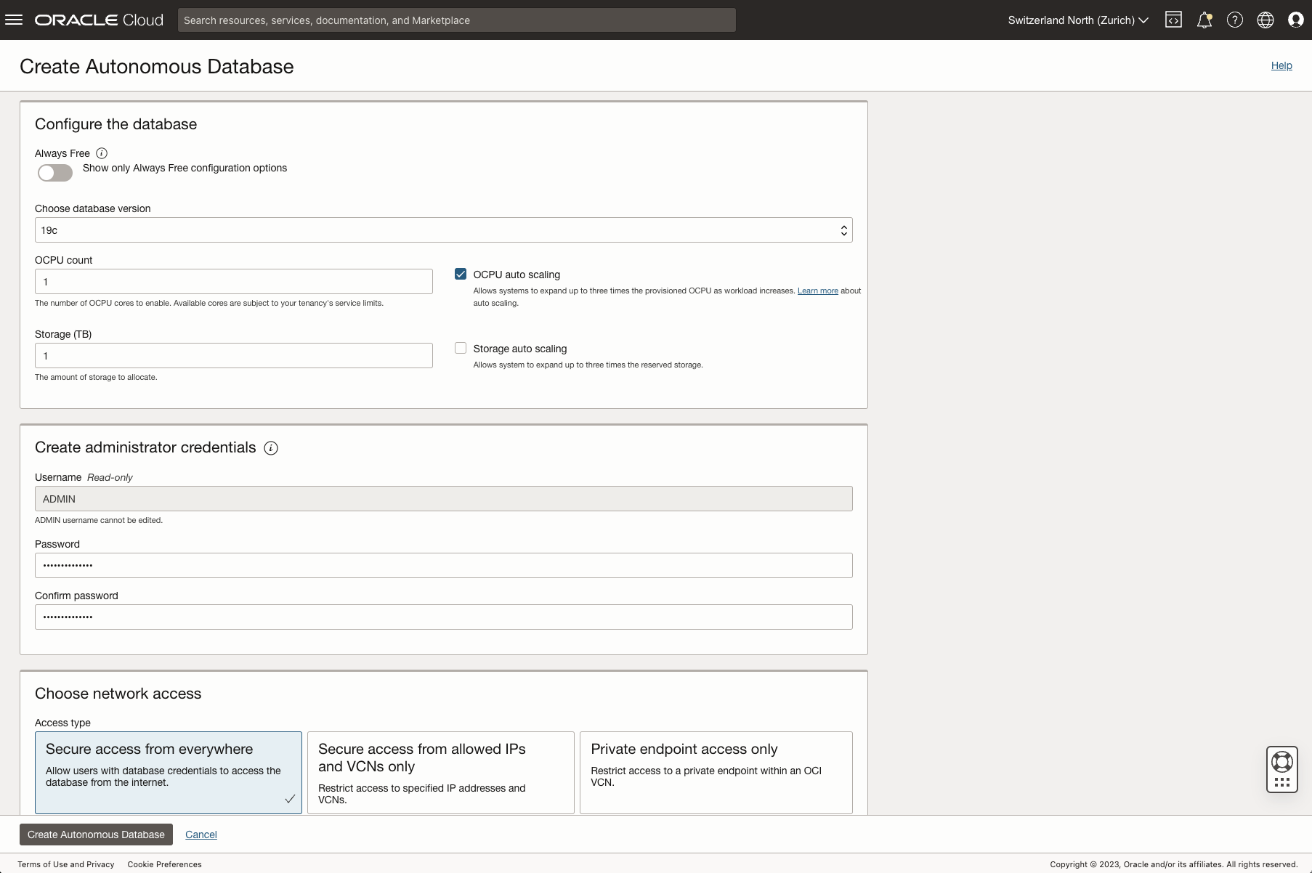Select Secure access from allowed IPs option
Viewport: 1312px width, 873px height.
[440, 772]
